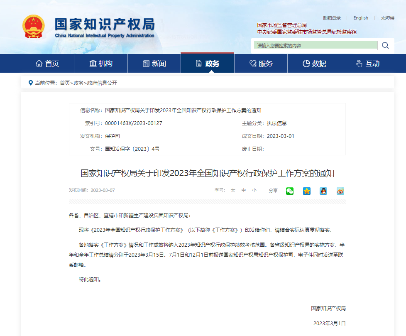The height and width of the screenshot is (336, 406).
Task: Switch to the English site
Action: point(361,18)
